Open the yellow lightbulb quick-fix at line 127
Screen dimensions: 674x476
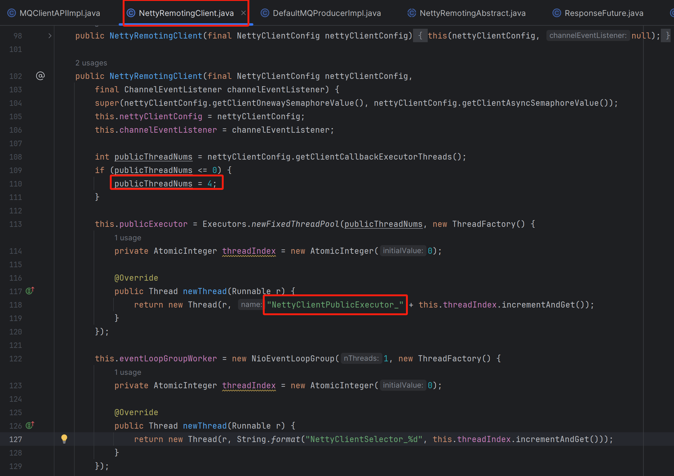pos(64,439)
